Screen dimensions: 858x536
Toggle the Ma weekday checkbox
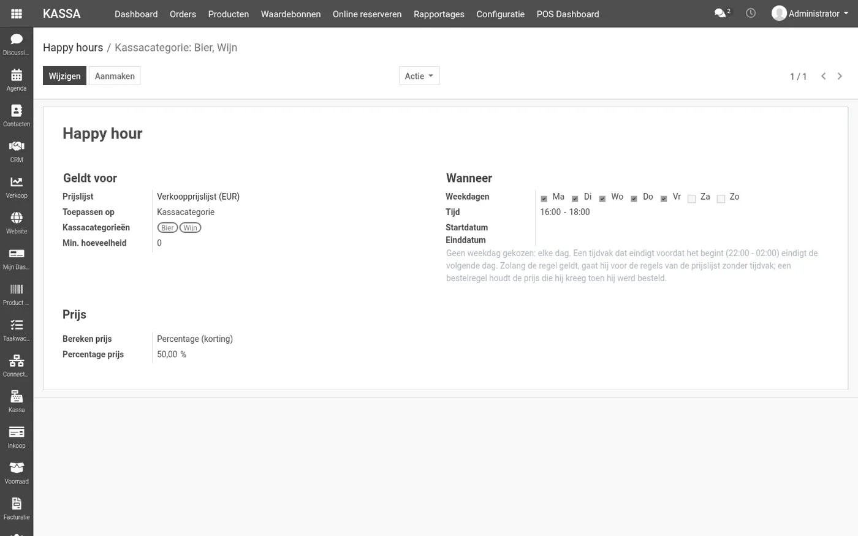coord(544,198)
